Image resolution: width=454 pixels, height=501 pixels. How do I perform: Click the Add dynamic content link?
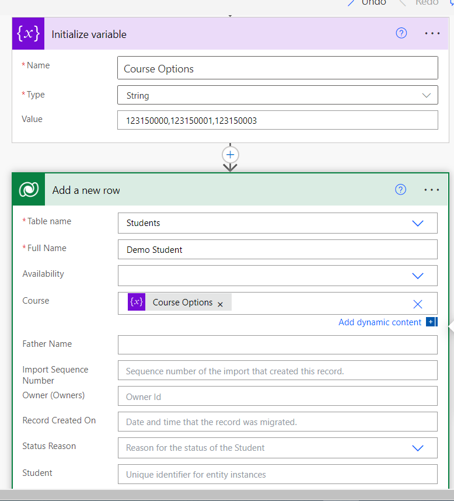coord(379,322)
